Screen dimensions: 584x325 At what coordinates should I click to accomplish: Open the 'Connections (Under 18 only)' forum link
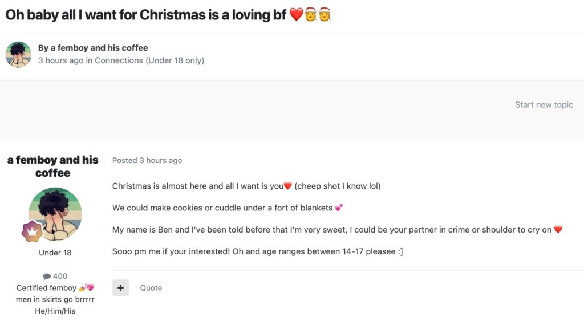[149, 60]
